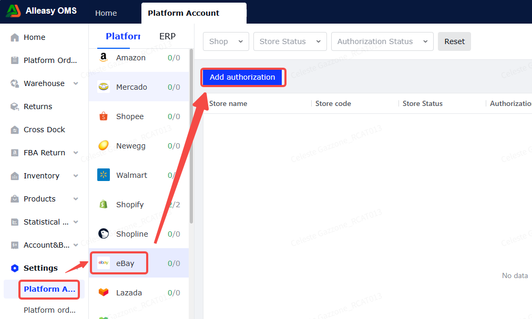Click the Settings hexagon icon
The height and width of the screenshot is (319, 532).
15,268
